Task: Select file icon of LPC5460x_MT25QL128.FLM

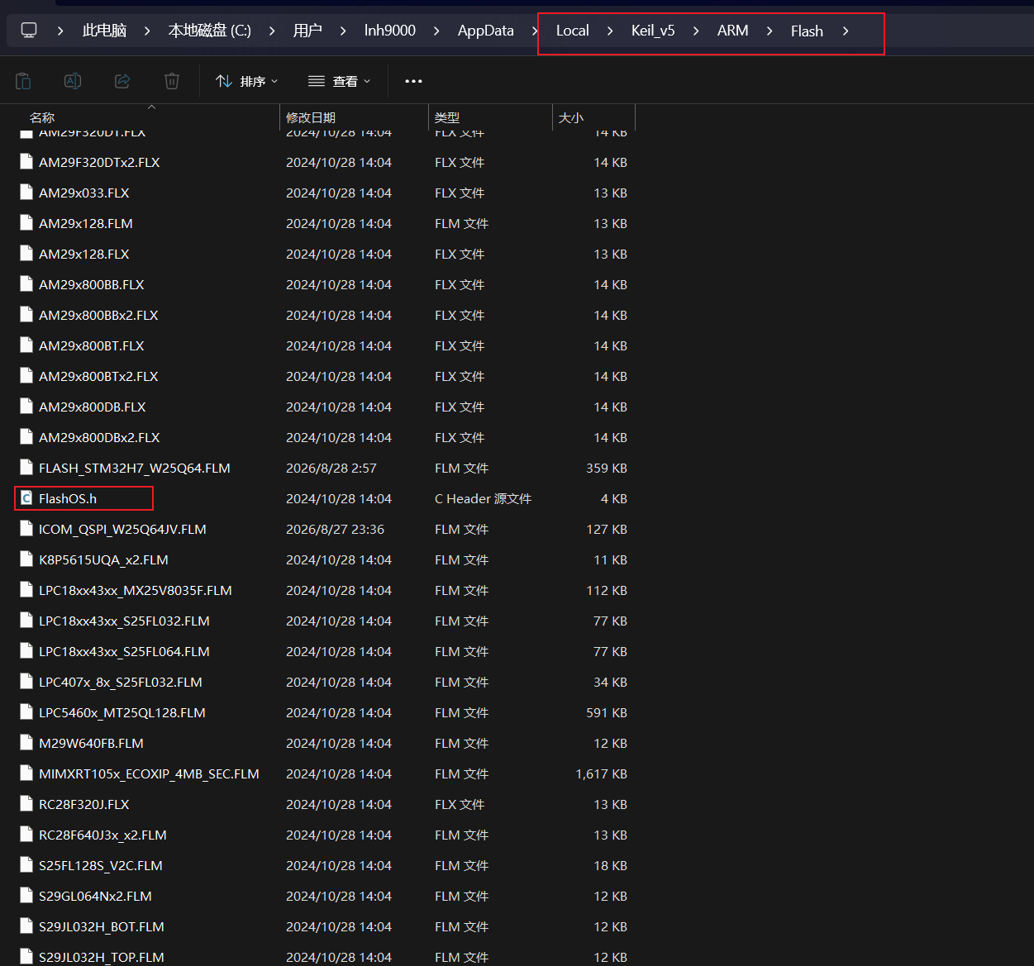Action: pyautogui.click(x=26, y=712)
